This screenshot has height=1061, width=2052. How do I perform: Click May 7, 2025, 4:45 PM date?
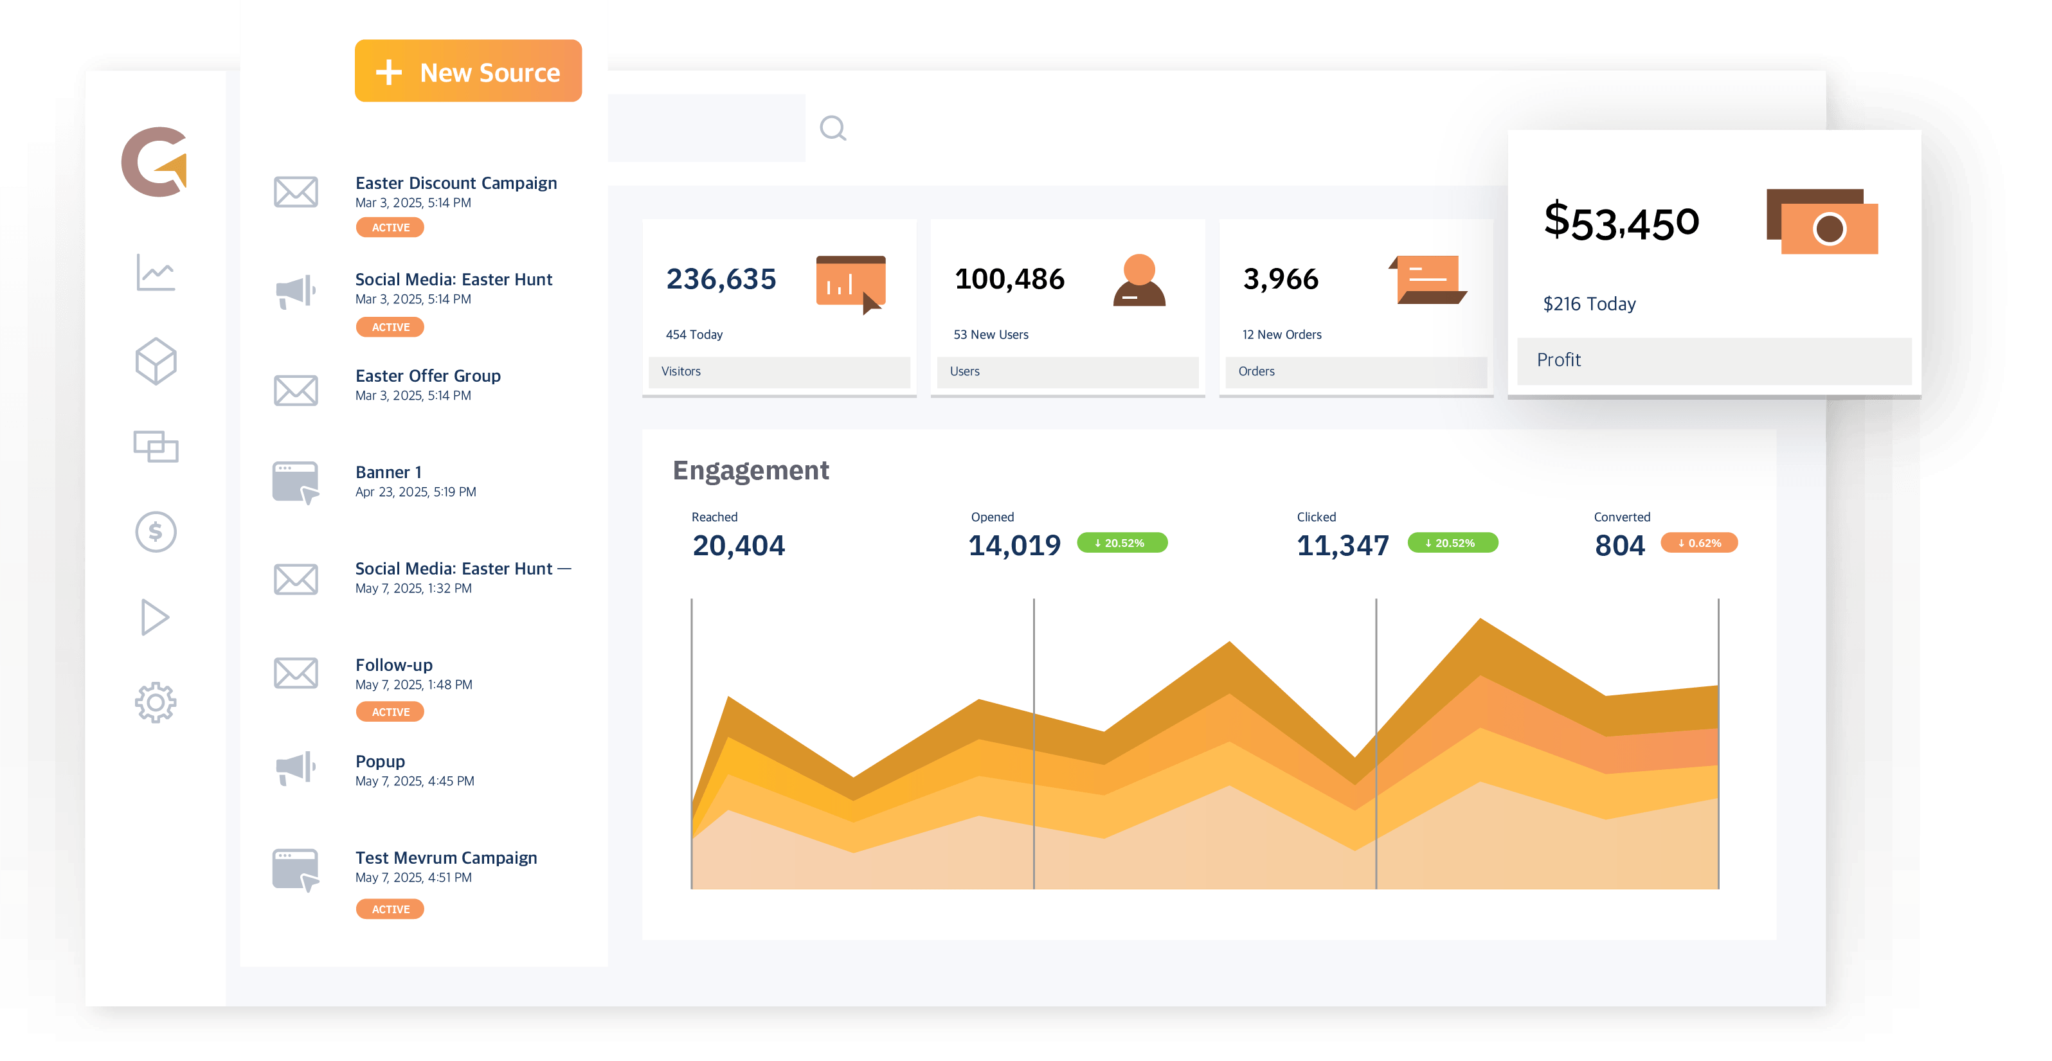coord(414,781)
